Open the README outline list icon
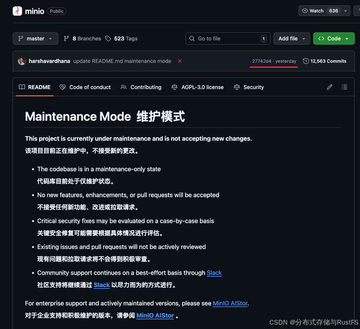This screenshot has height=329, width=360. coord(344,87)
